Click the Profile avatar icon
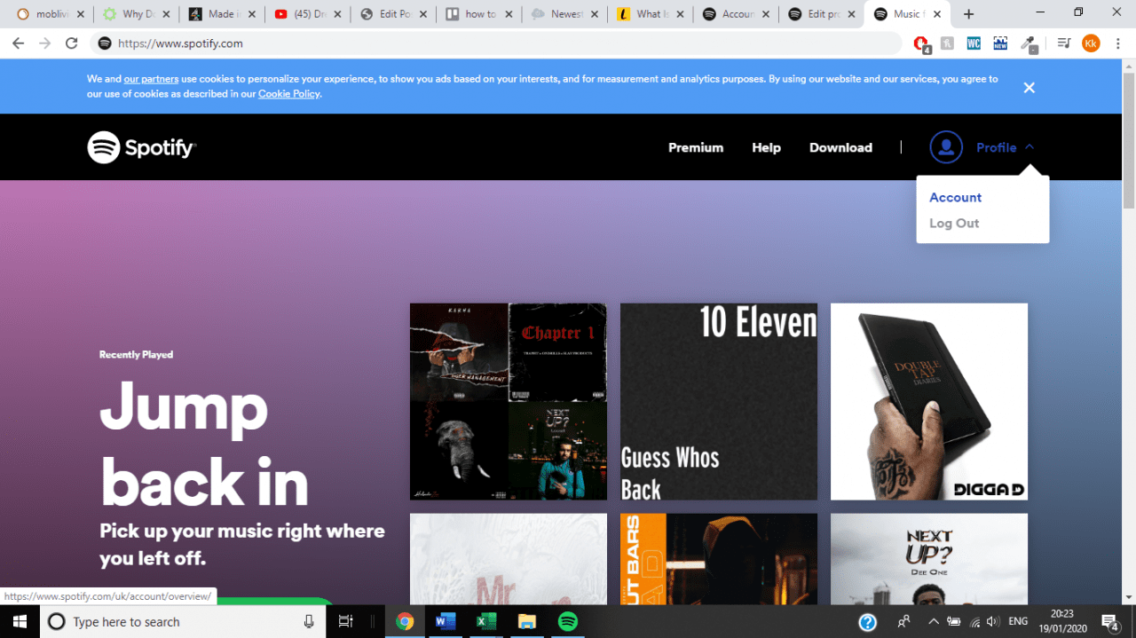The image size is (1136, 638). [946, 147]
